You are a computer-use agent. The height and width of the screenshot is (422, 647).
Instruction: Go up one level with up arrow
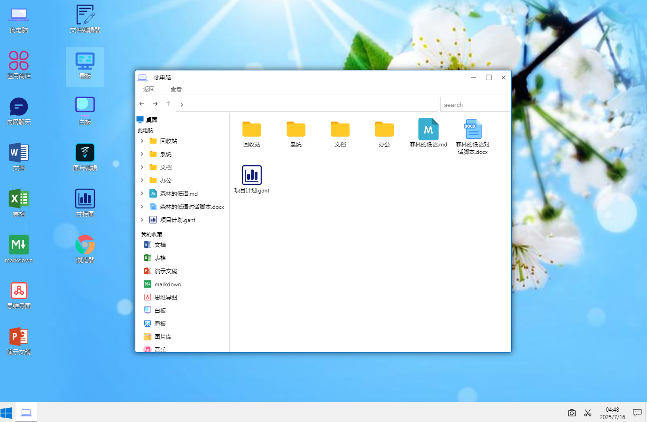(x=168, y=104)
